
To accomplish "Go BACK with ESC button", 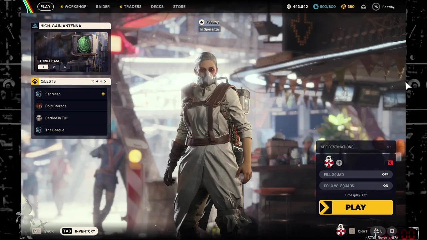I will tap(43, 231).
